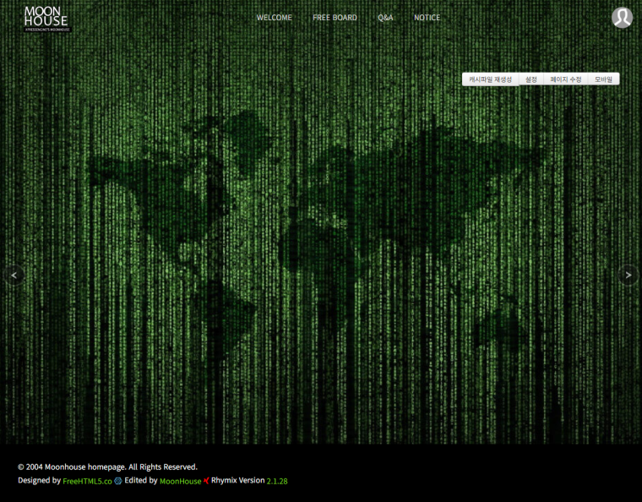
Task: Click the Moon House logo
Action: tap(47, 19)
